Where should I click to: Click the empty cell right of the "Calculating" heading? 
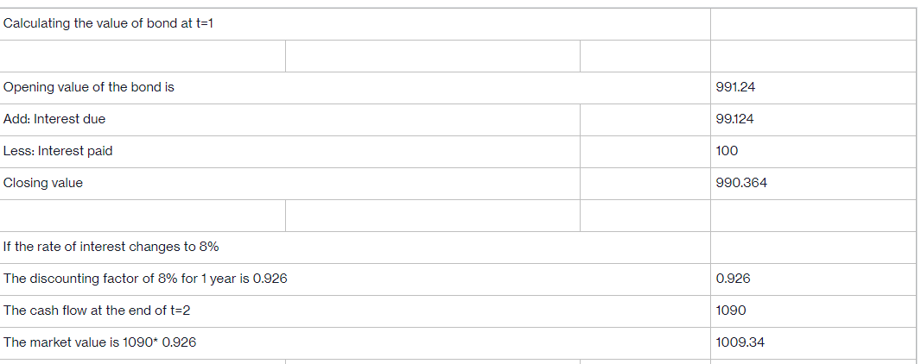(x=812, y=23)
